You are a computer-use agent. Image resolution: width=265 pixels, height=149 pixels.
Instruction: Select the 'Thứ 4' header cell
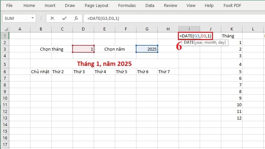(x=104, y=72)
